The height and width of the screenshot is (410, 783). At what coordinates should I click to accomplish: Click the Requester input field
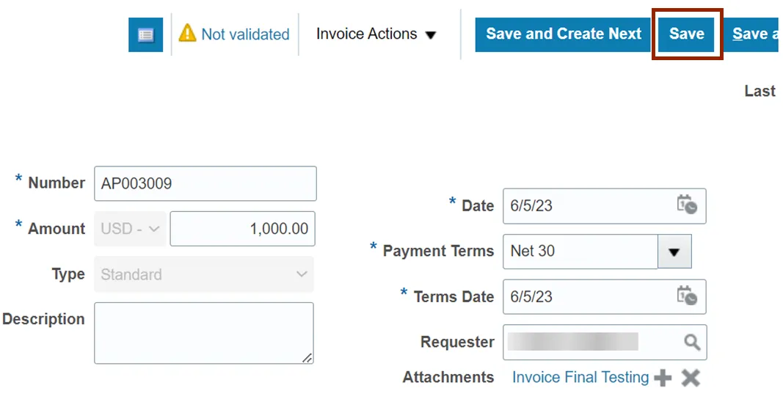(x=591, y=343)
